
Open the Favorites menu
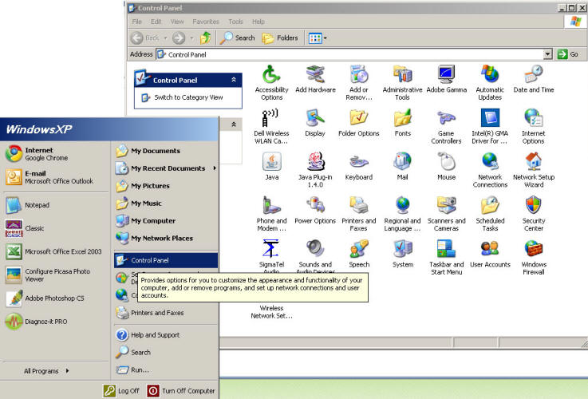click(x=206, y=22)
